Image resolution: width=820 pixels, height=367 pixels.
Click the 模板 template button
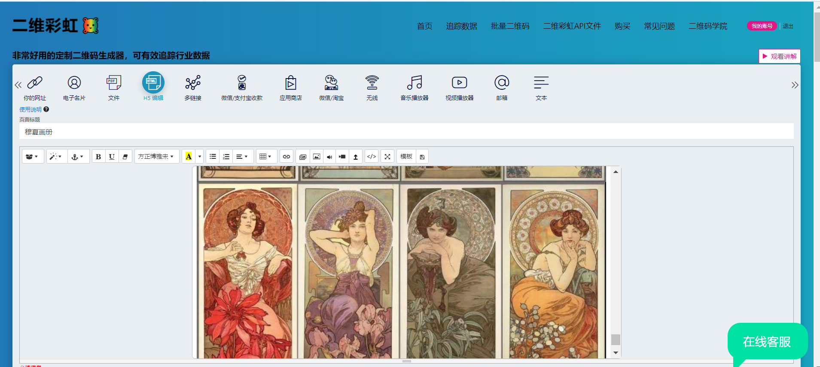(406, 157)
